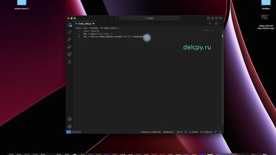Click the Desktop breadcrumb
The width and height of the screenshot is (276, 155).
(x=94, y=28)
